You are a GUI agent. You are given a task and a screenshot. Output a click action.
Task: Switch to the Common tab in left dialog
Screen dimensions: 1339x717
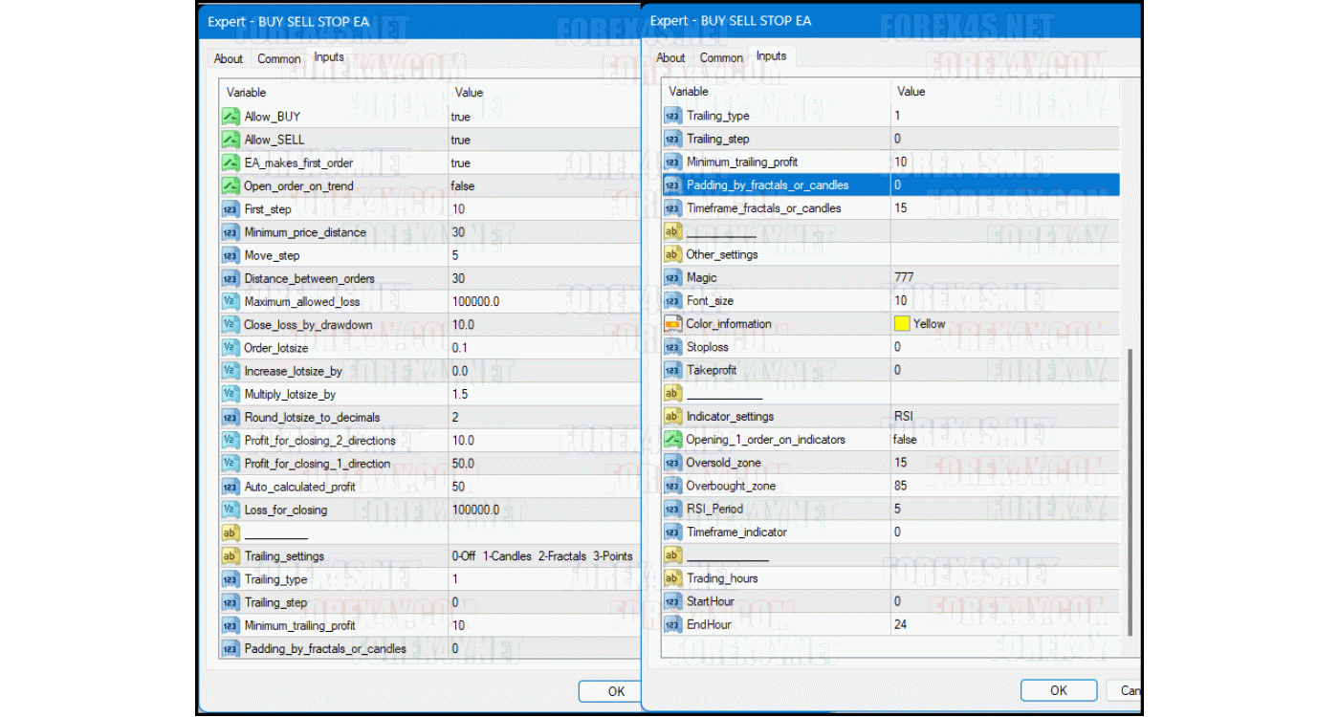279,58
